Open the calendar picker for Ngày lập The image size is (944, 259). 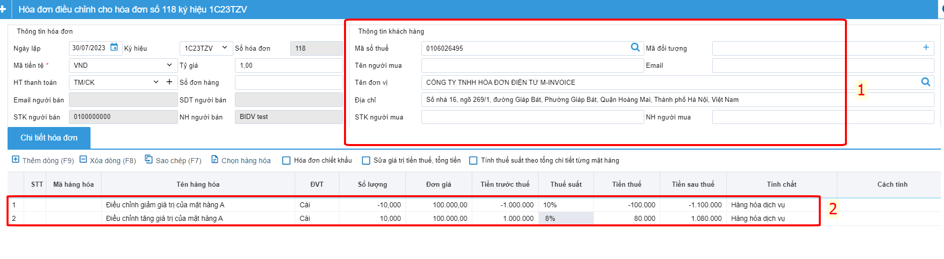click(x=114, y=47)
